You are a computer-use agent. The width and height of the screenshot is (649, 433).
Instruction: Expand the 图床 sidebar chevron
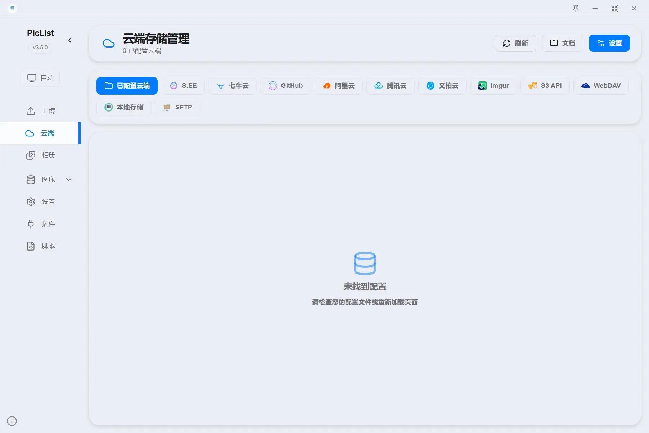point(69,180)
